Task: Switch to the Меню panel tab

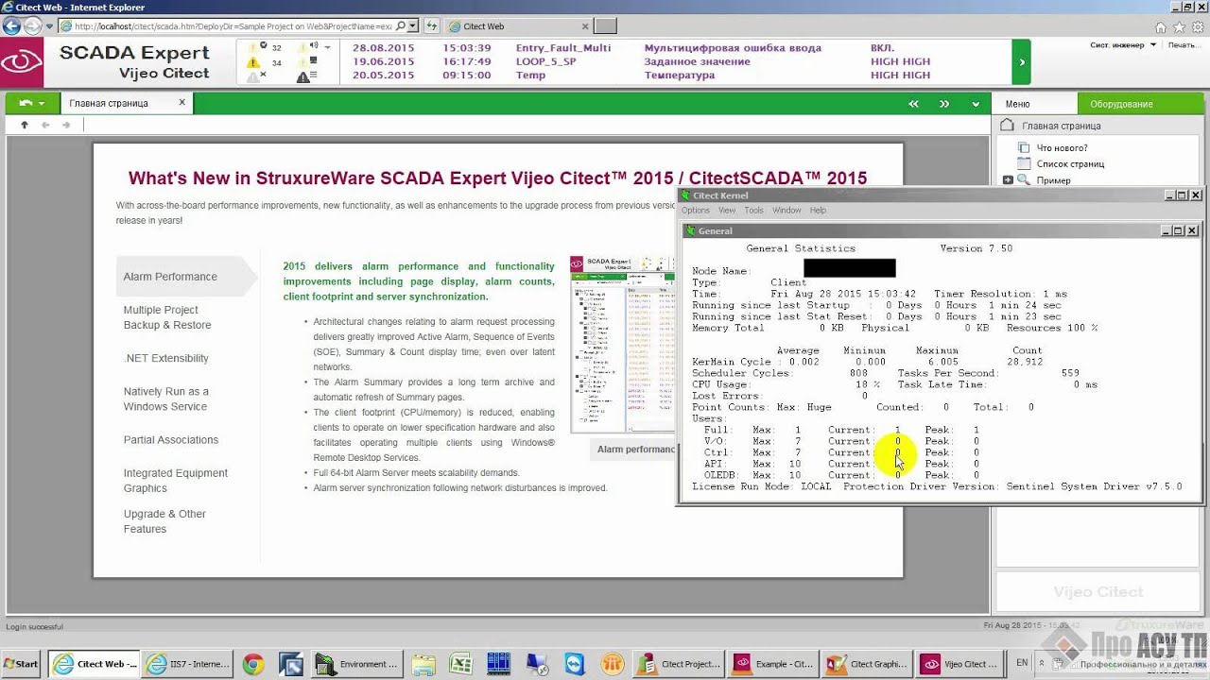Action: pos(1034,104)
